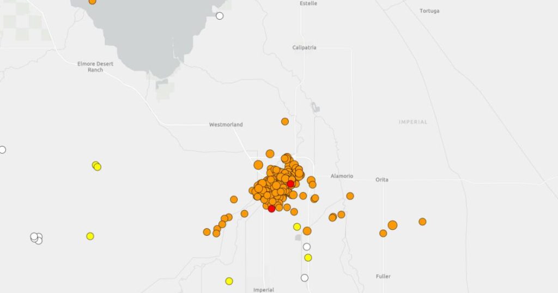
Task: Click the Fuller place label
Action: coord(383,276)
